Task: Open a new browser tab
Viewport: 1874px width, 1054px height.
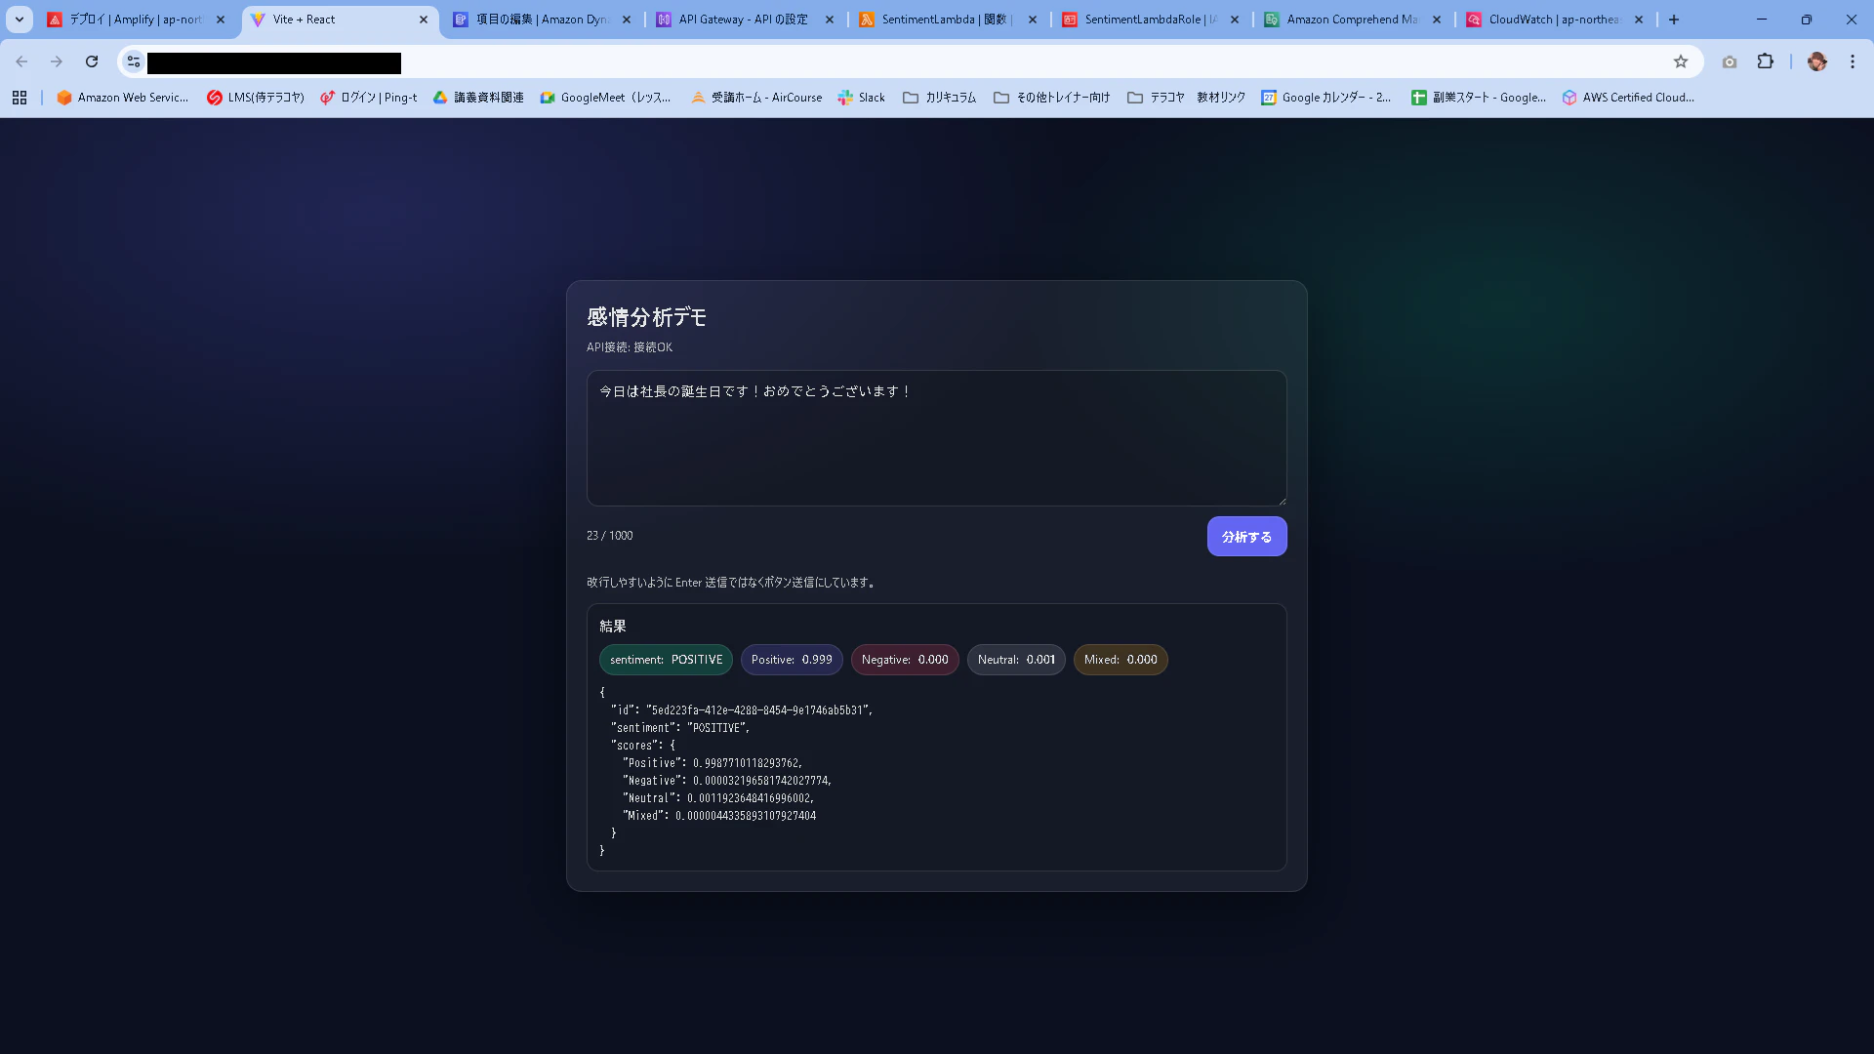Action: click(1674, 20)
